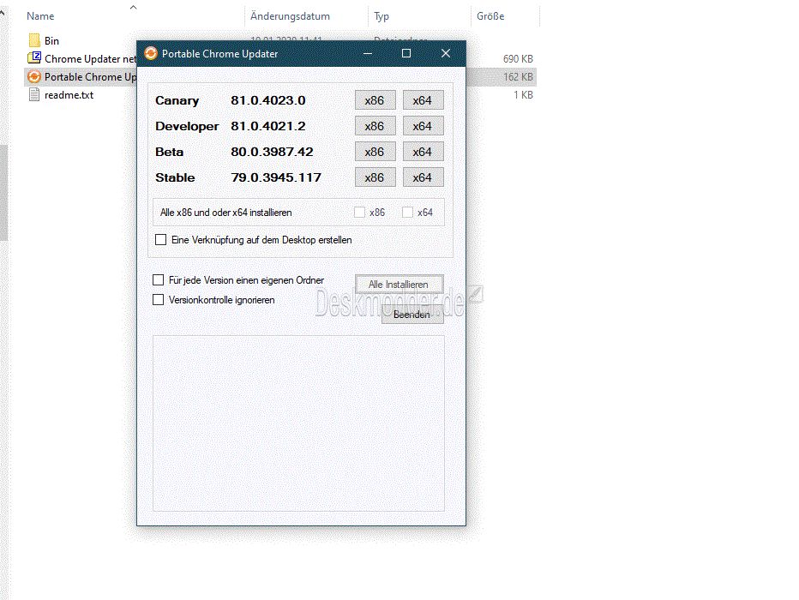The width and height of the screenshot is (799, 600).
Task: Install Stable x64 version
Action: 423,177
